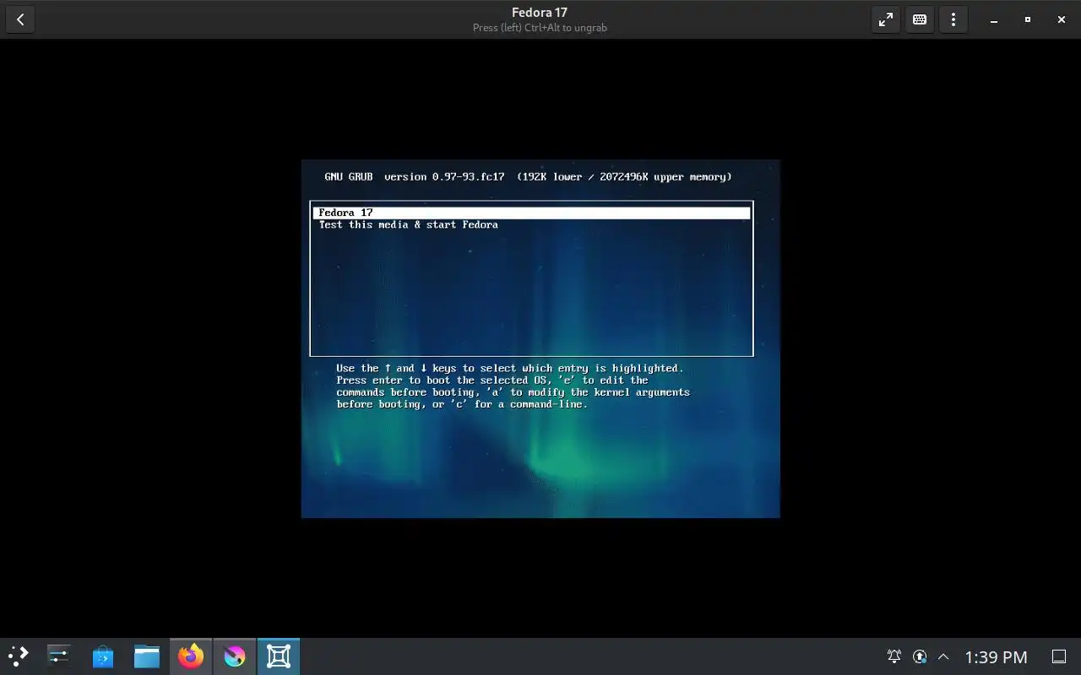Launch the Discover software store
Image resolution: width=1081 pixels, height=675 pixels.
[103, 656]
